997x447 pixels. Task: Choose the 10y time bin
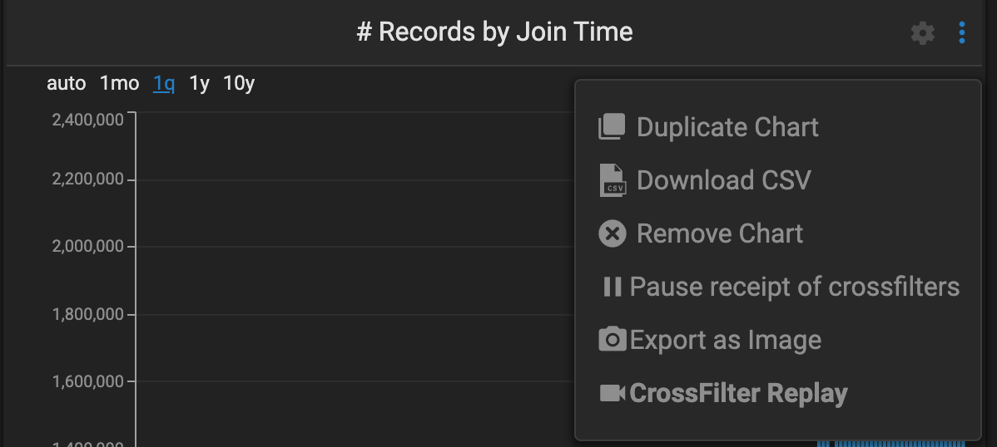pyautogui.click(x=239, y=83)
